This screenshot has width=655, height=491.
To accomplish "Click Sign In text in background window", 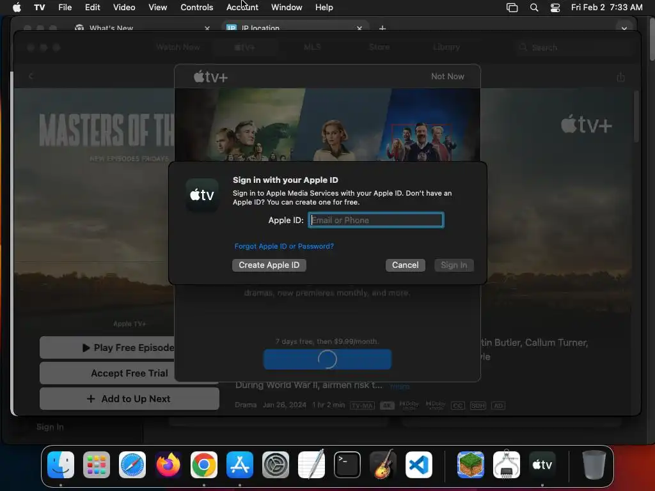I will pos(50,426).
